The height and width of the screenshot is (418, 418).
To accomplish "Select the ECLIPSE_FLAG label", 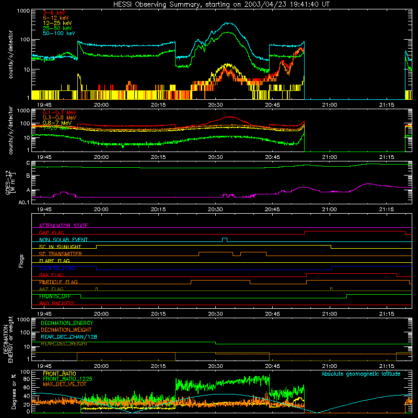I will [57, 268].
